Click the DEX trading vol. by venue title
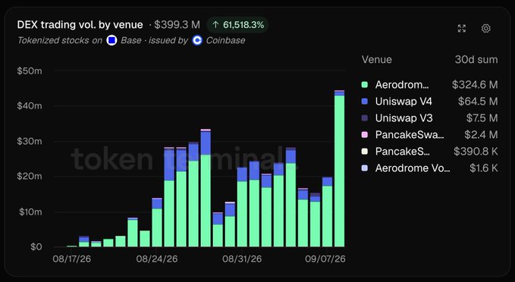 click(80, 24)
